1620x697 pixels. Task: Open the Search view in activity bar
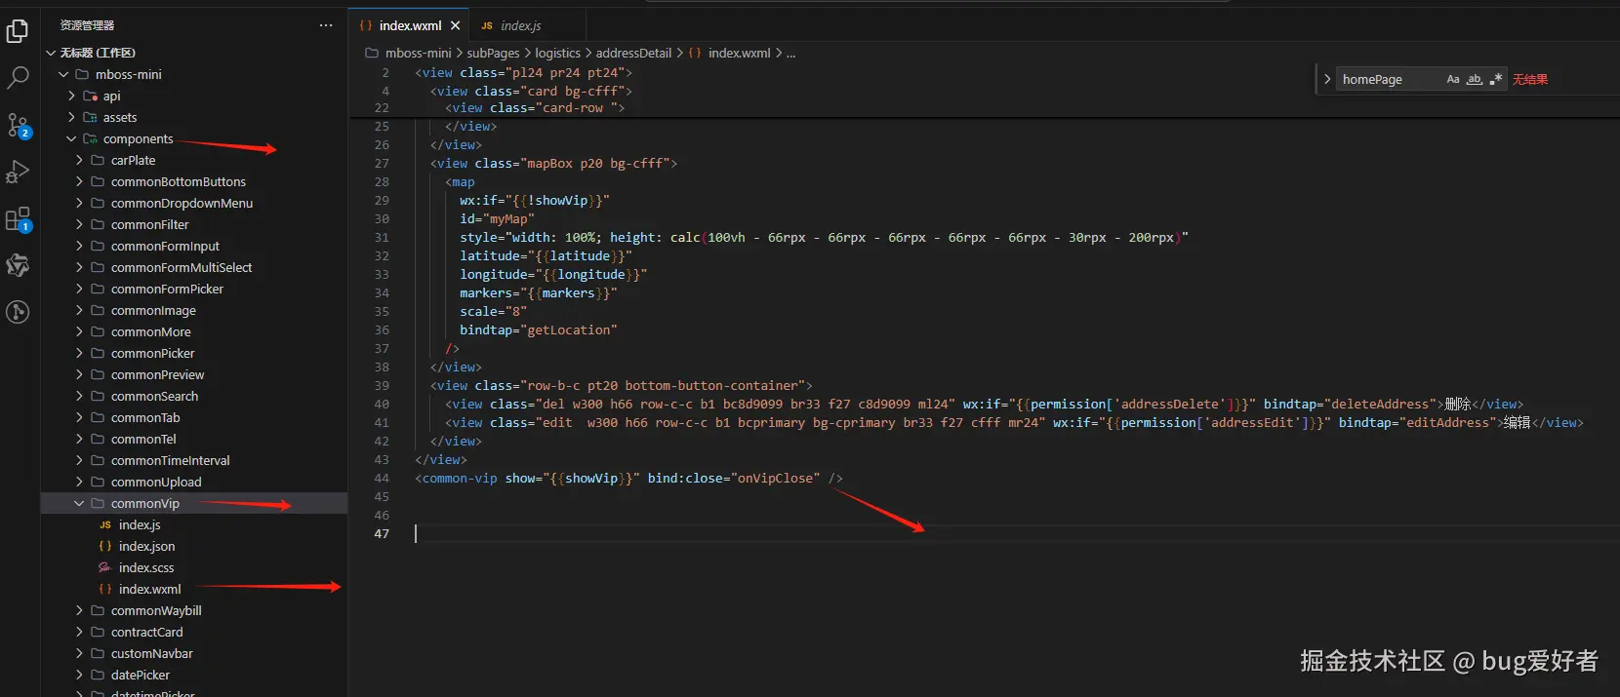point(18,78)
